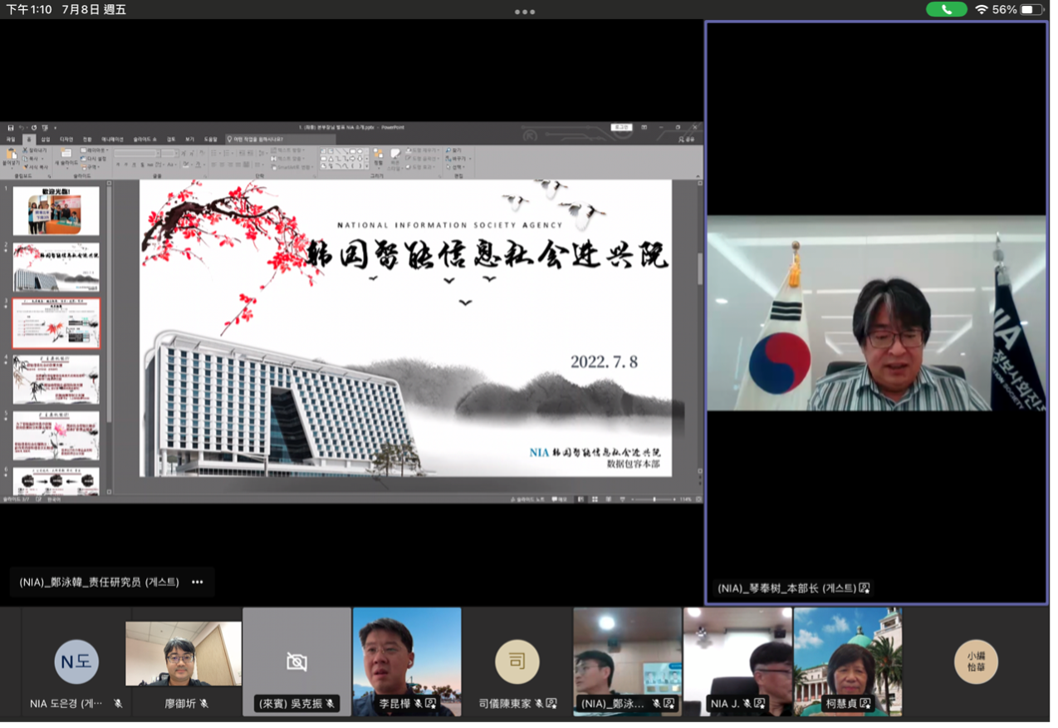Click the shapes gallery in drawing group

point(343,157)
